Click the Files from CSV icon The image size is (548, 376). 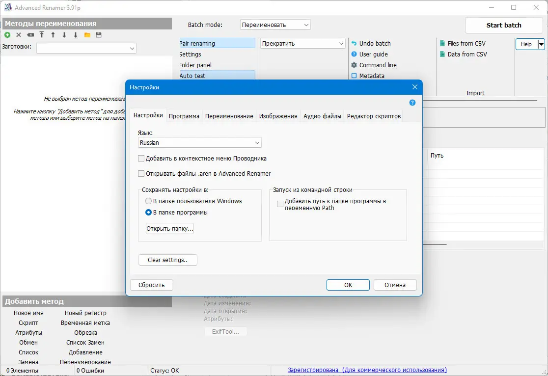442,43
